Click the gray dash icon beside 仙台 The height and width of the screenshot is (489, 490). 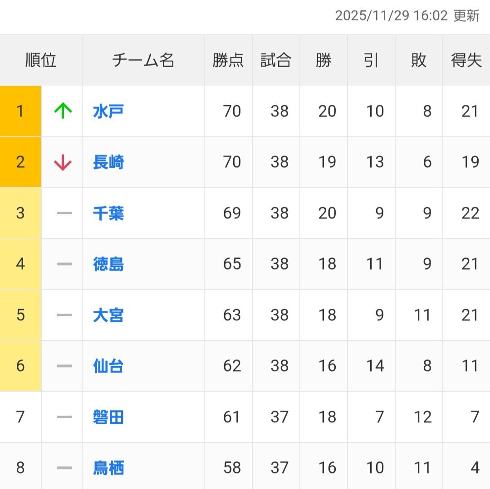point(64,366)
